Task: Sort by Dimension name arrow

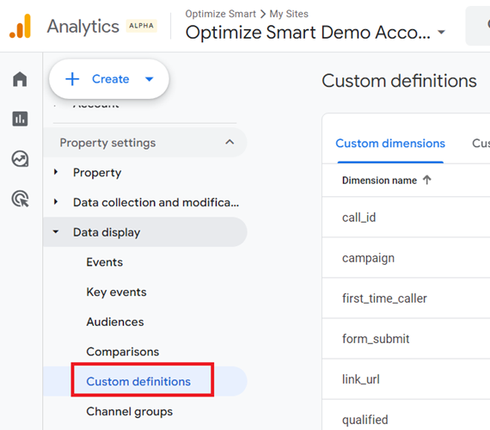Action: click(427, 180)
